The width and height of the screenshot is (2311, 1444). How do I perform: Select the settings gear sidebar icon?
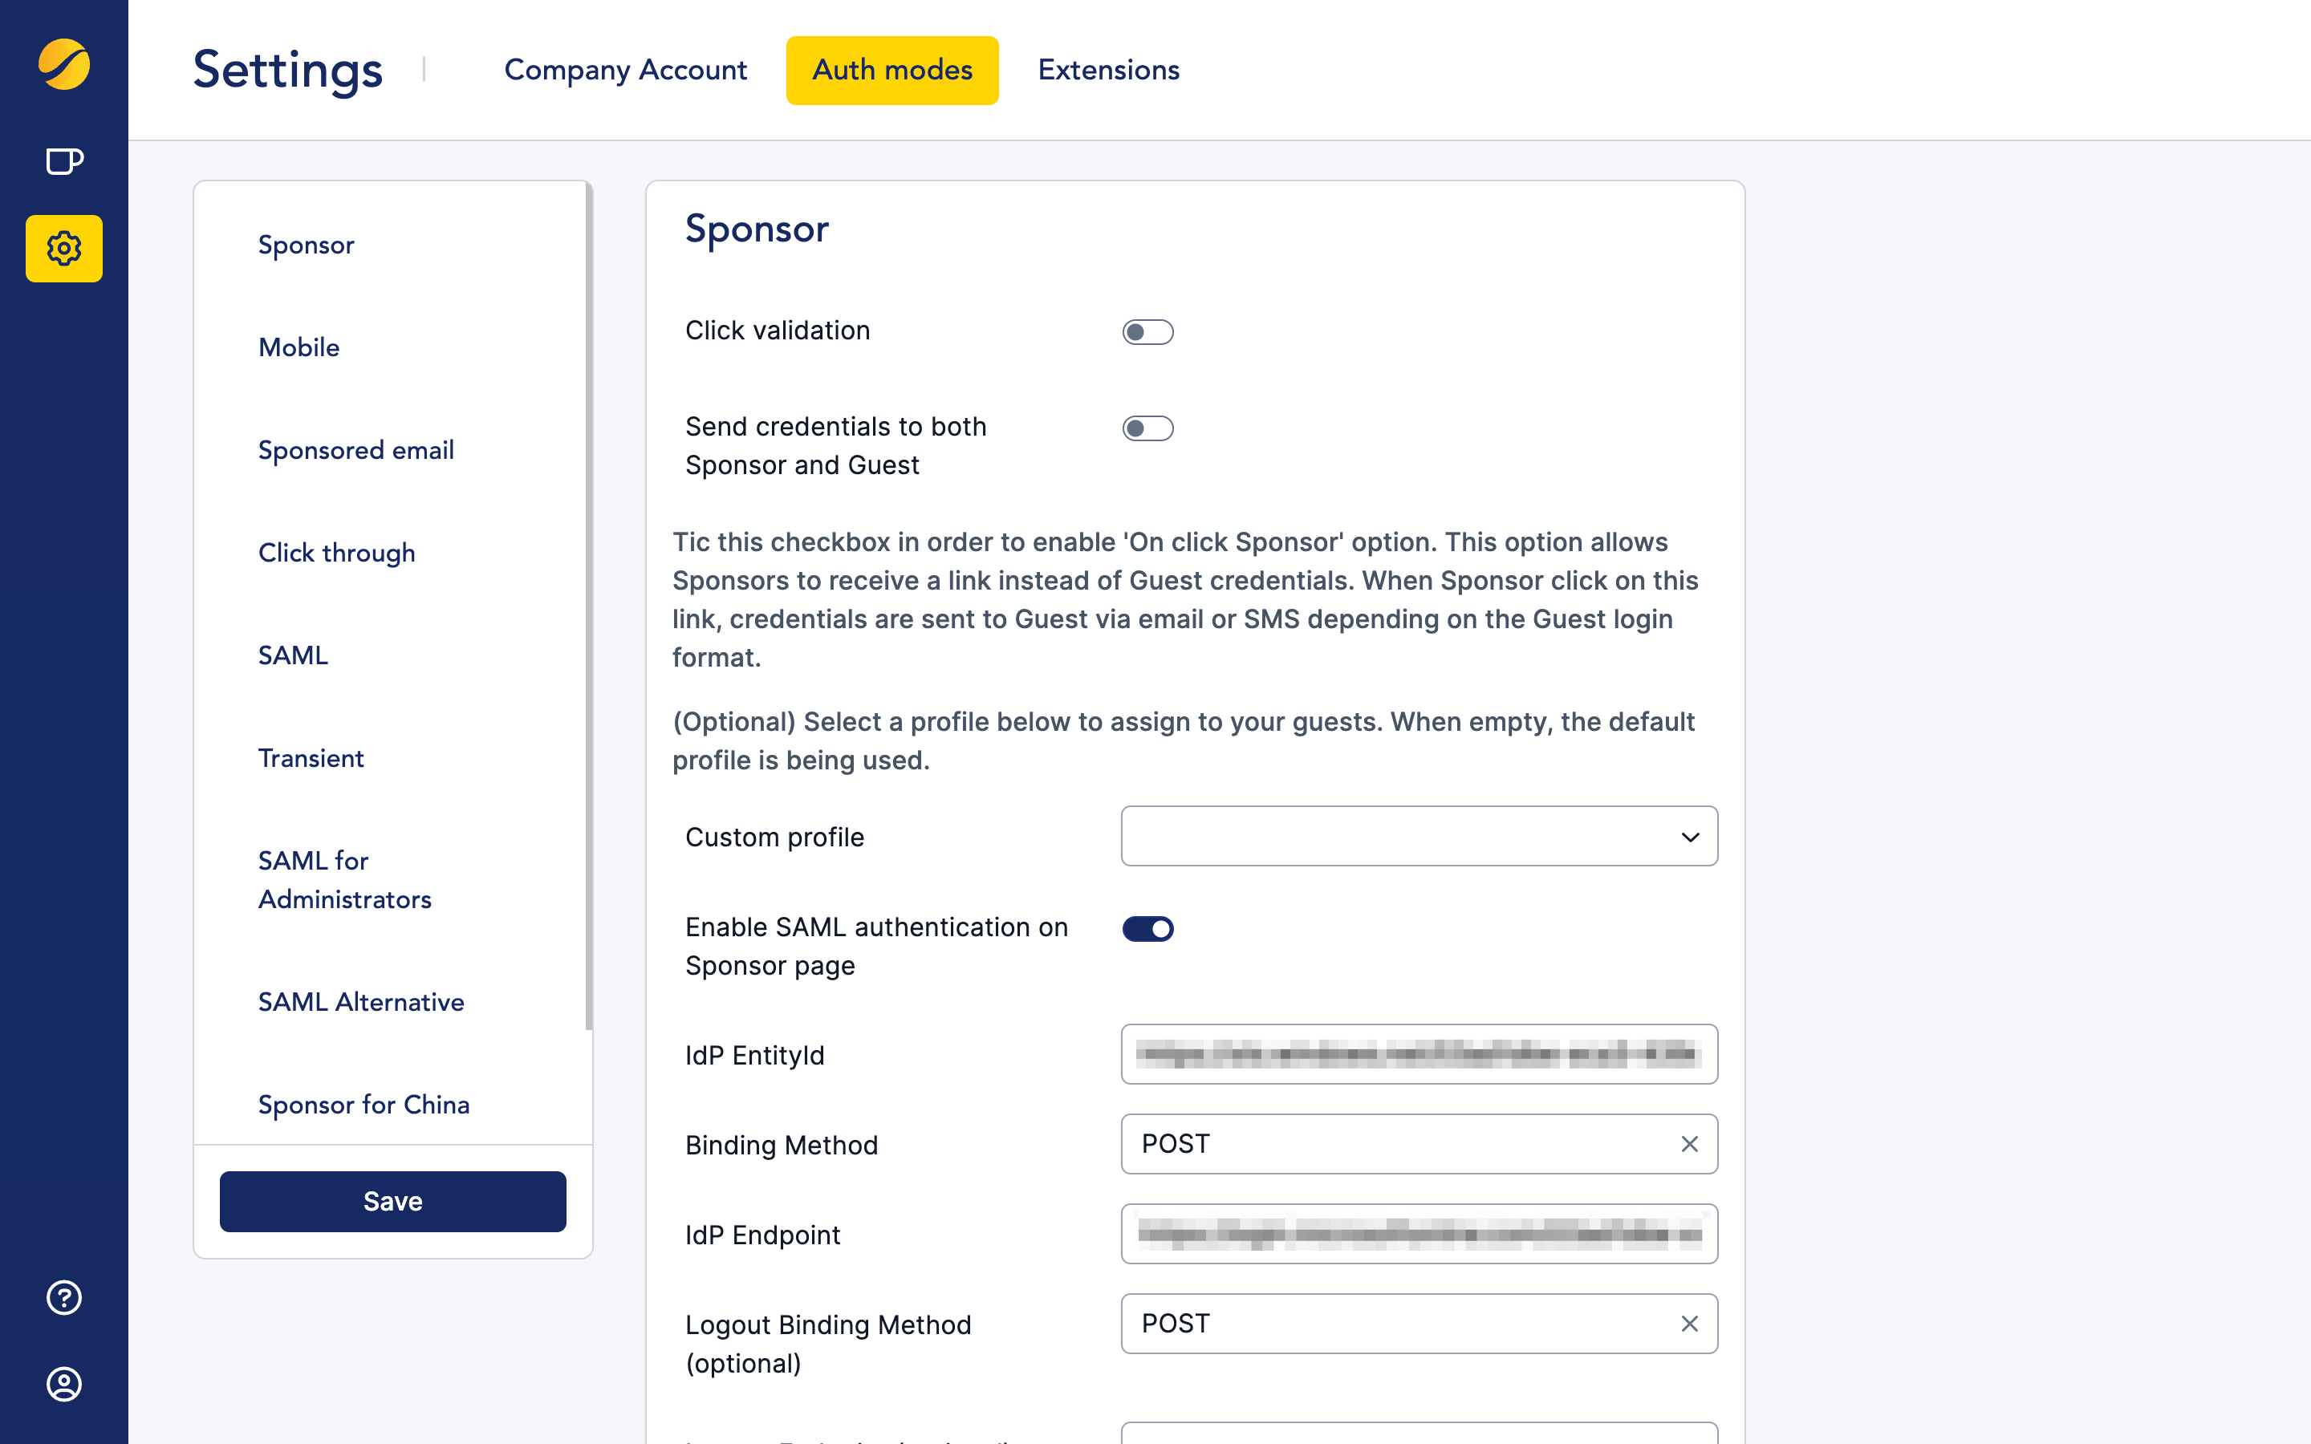point(64,249)
